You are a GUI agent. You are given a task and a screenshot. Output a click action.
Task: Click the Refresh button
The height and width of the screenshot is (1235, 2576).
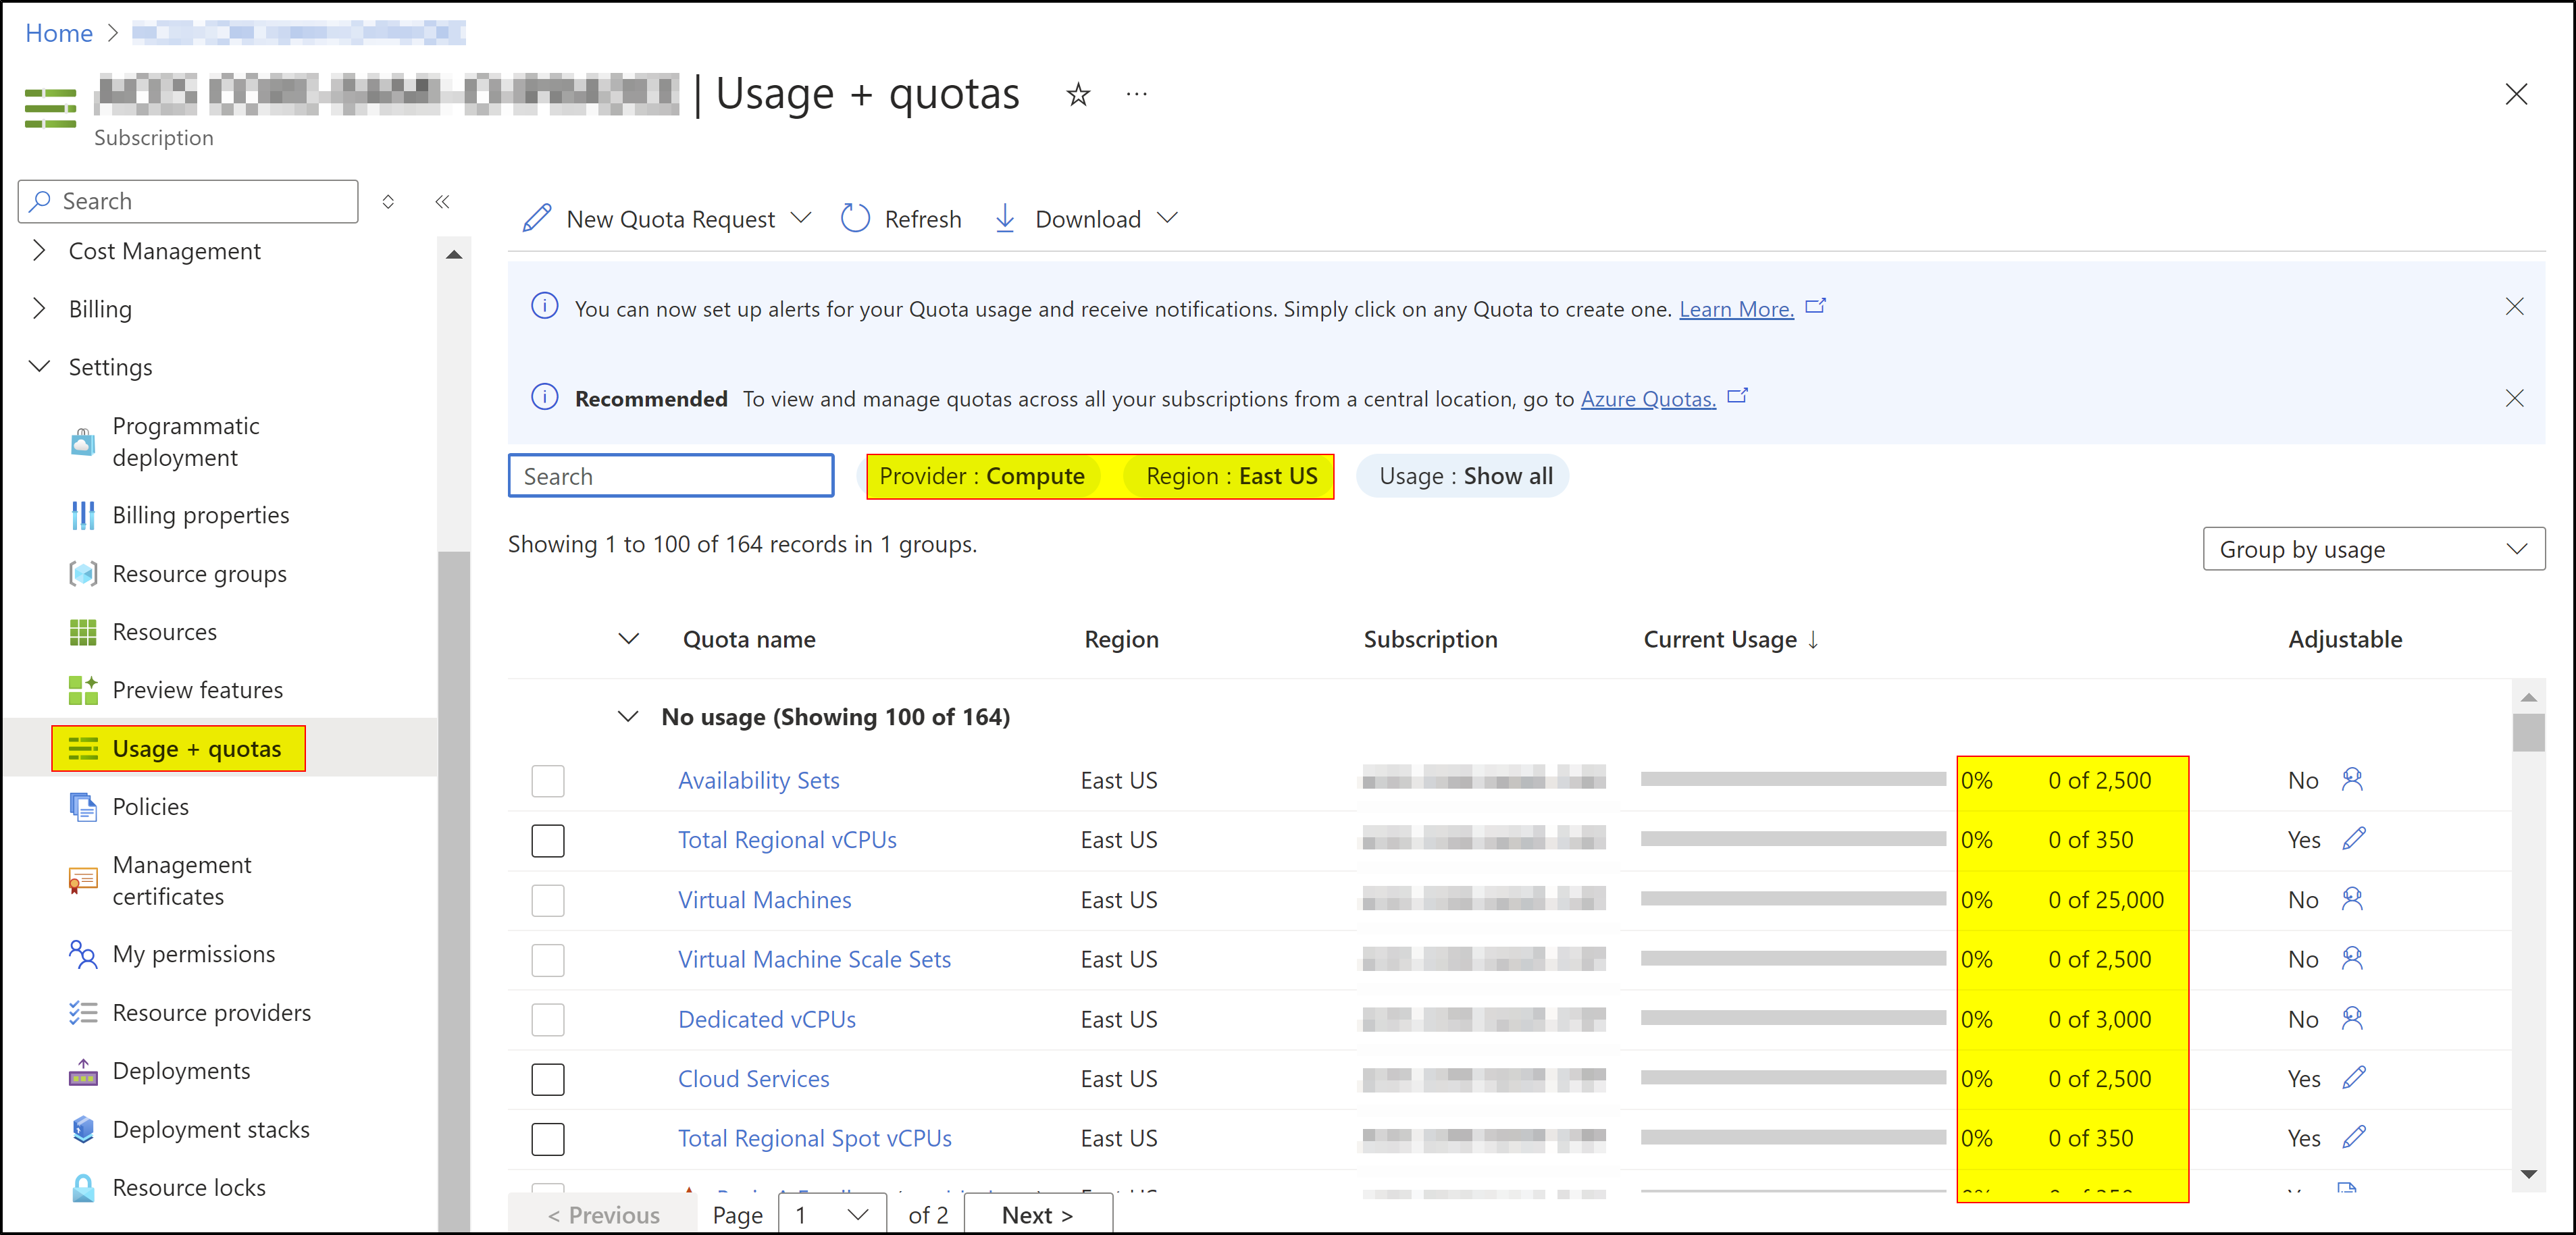tap(901, 219)
